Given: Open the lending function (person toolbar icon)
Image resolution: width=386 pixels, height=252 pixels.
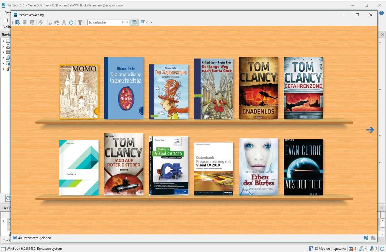Looking at the screenshot, I should click(41, 22).
